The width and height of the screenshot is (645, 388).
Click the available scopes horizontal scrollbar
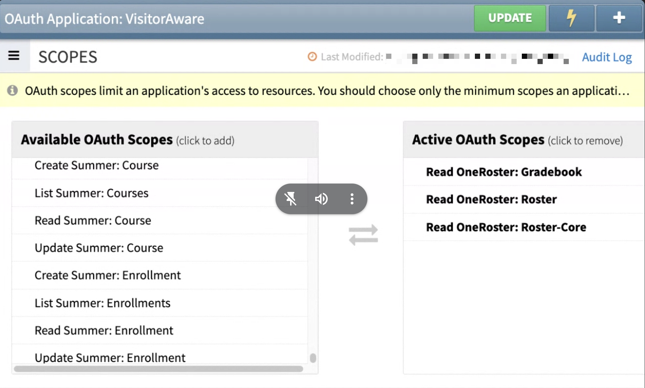[x=158, y=368]
